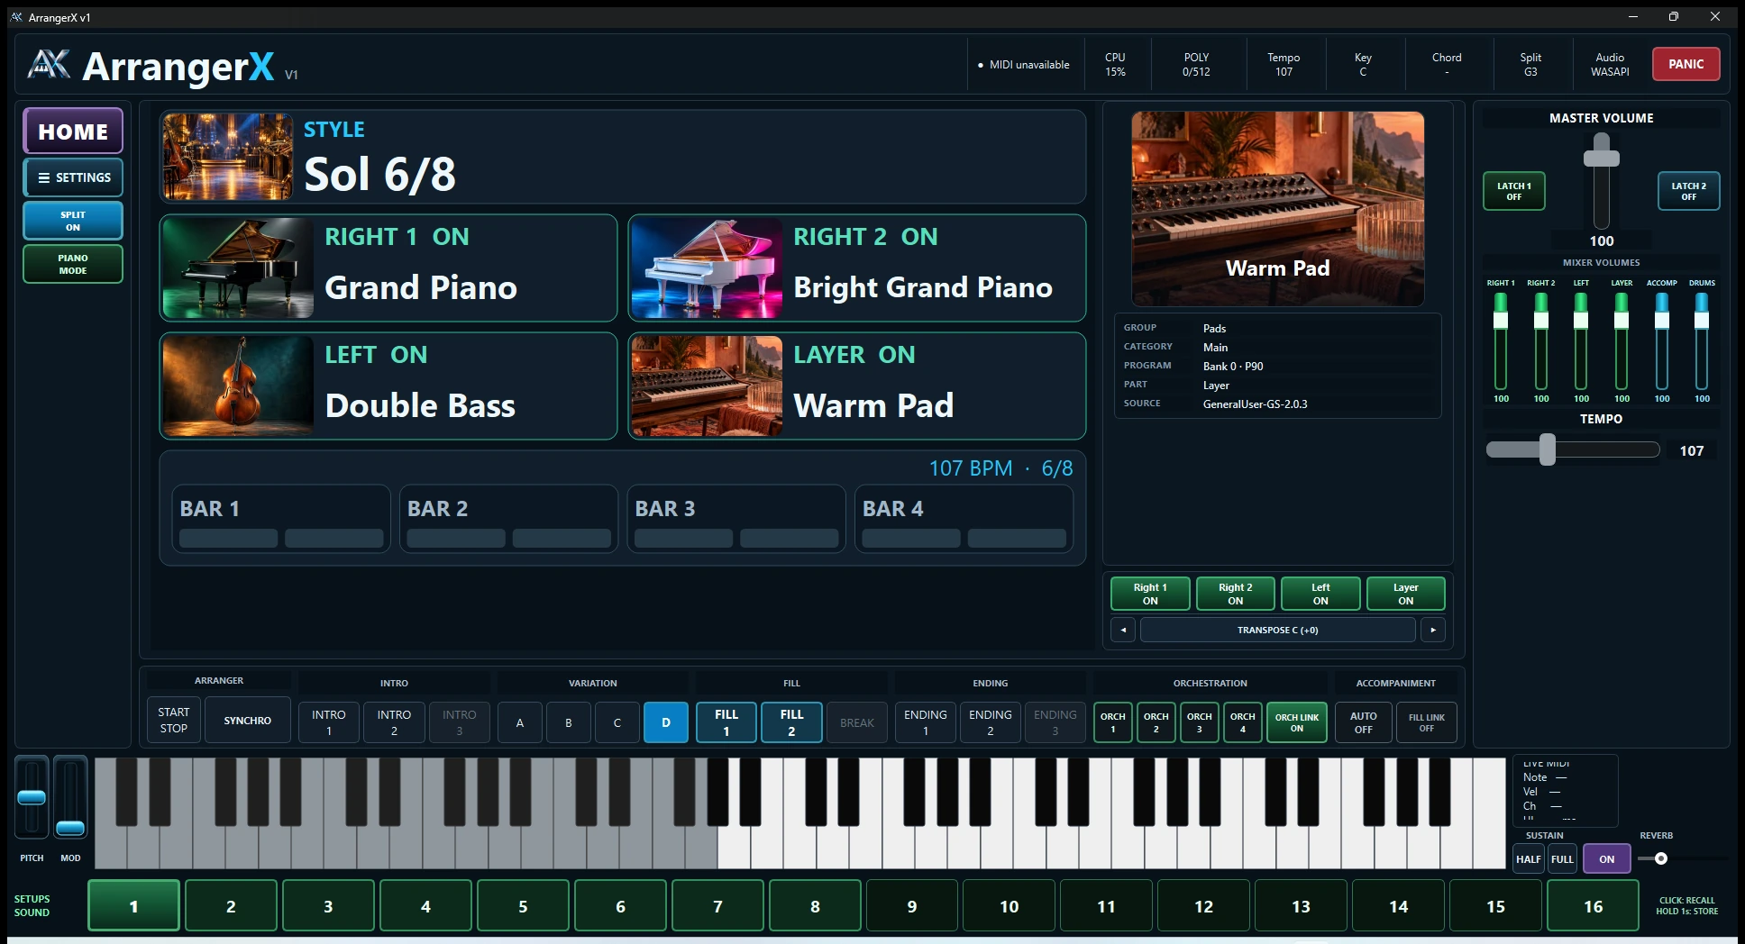Screen dimensions: 1745x944
Task: Recall setup sound slot 5
Action: 523,906
